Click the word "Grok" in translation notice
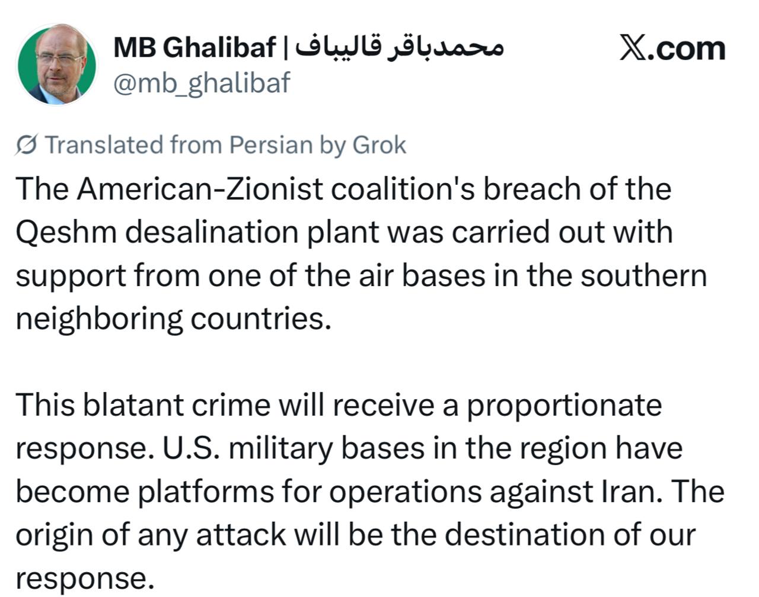The image size is (759, 597). [x=379, y=145]
